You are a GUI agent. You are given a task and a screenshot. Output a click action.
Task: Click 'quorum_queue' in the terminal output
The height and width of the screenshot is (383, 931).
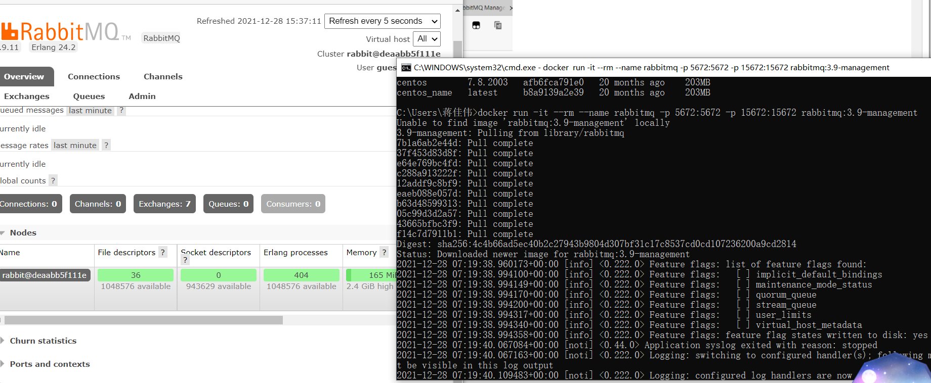pos(786,295)
